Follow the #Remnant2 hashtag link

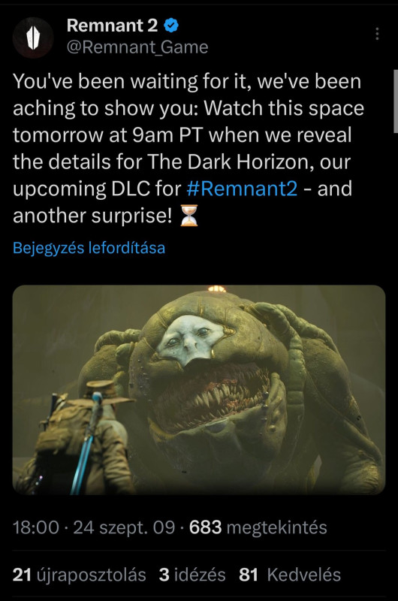[242, 189]
